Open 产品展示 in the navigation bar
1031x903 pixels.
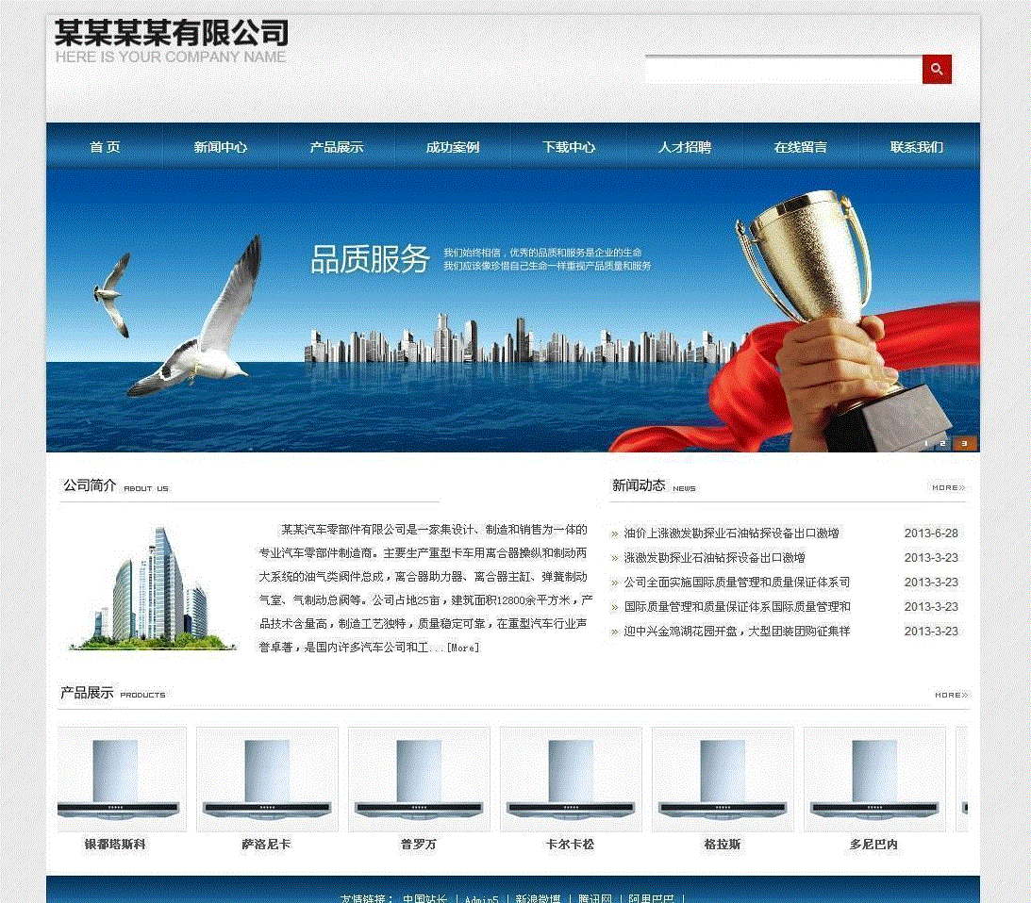(x=337, y=147)
